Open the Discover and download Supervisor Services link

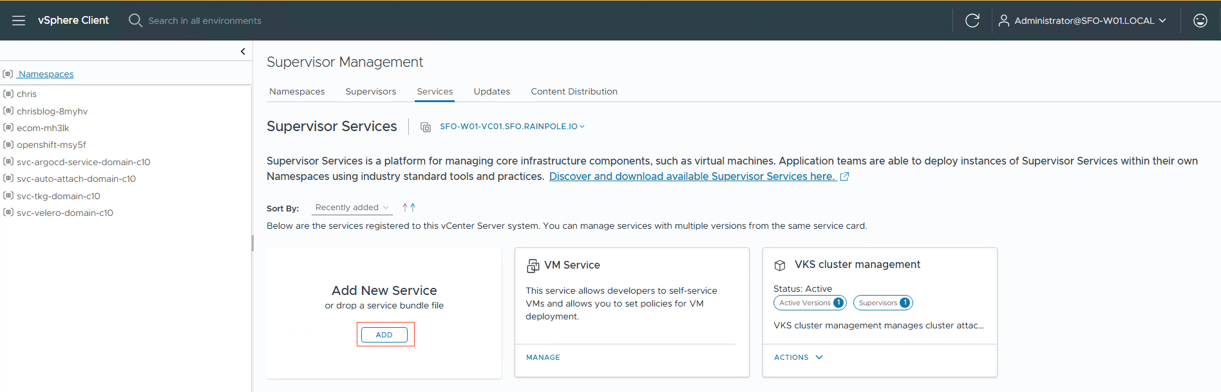(x=692, y=177)
